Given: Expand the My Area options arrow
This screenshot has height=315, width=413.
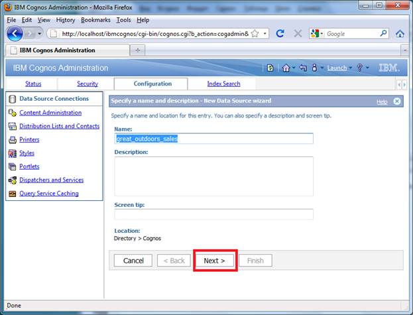Looking at the screenshot, I should [x=322, y=68].
